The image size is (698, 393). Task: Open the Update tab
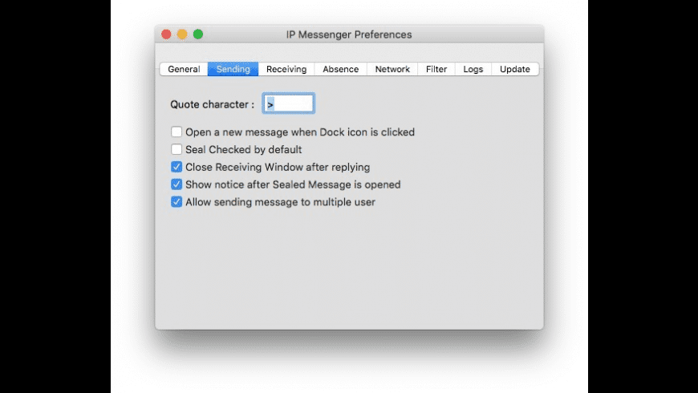point(515,69)
